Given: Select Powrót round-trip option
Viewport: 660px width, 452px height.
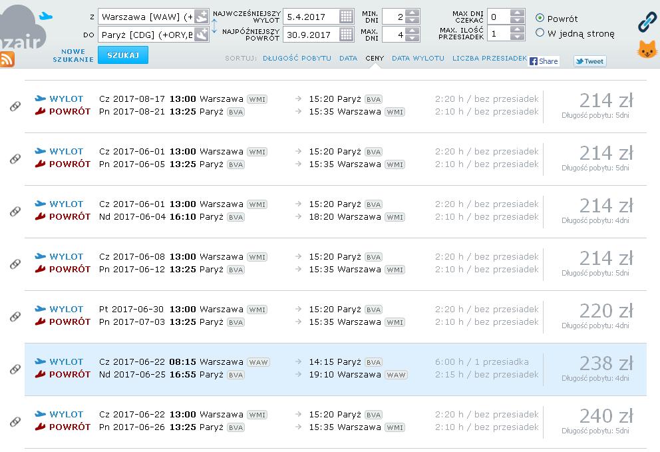Looking at the screenshot, I should [x=540, y=18].
